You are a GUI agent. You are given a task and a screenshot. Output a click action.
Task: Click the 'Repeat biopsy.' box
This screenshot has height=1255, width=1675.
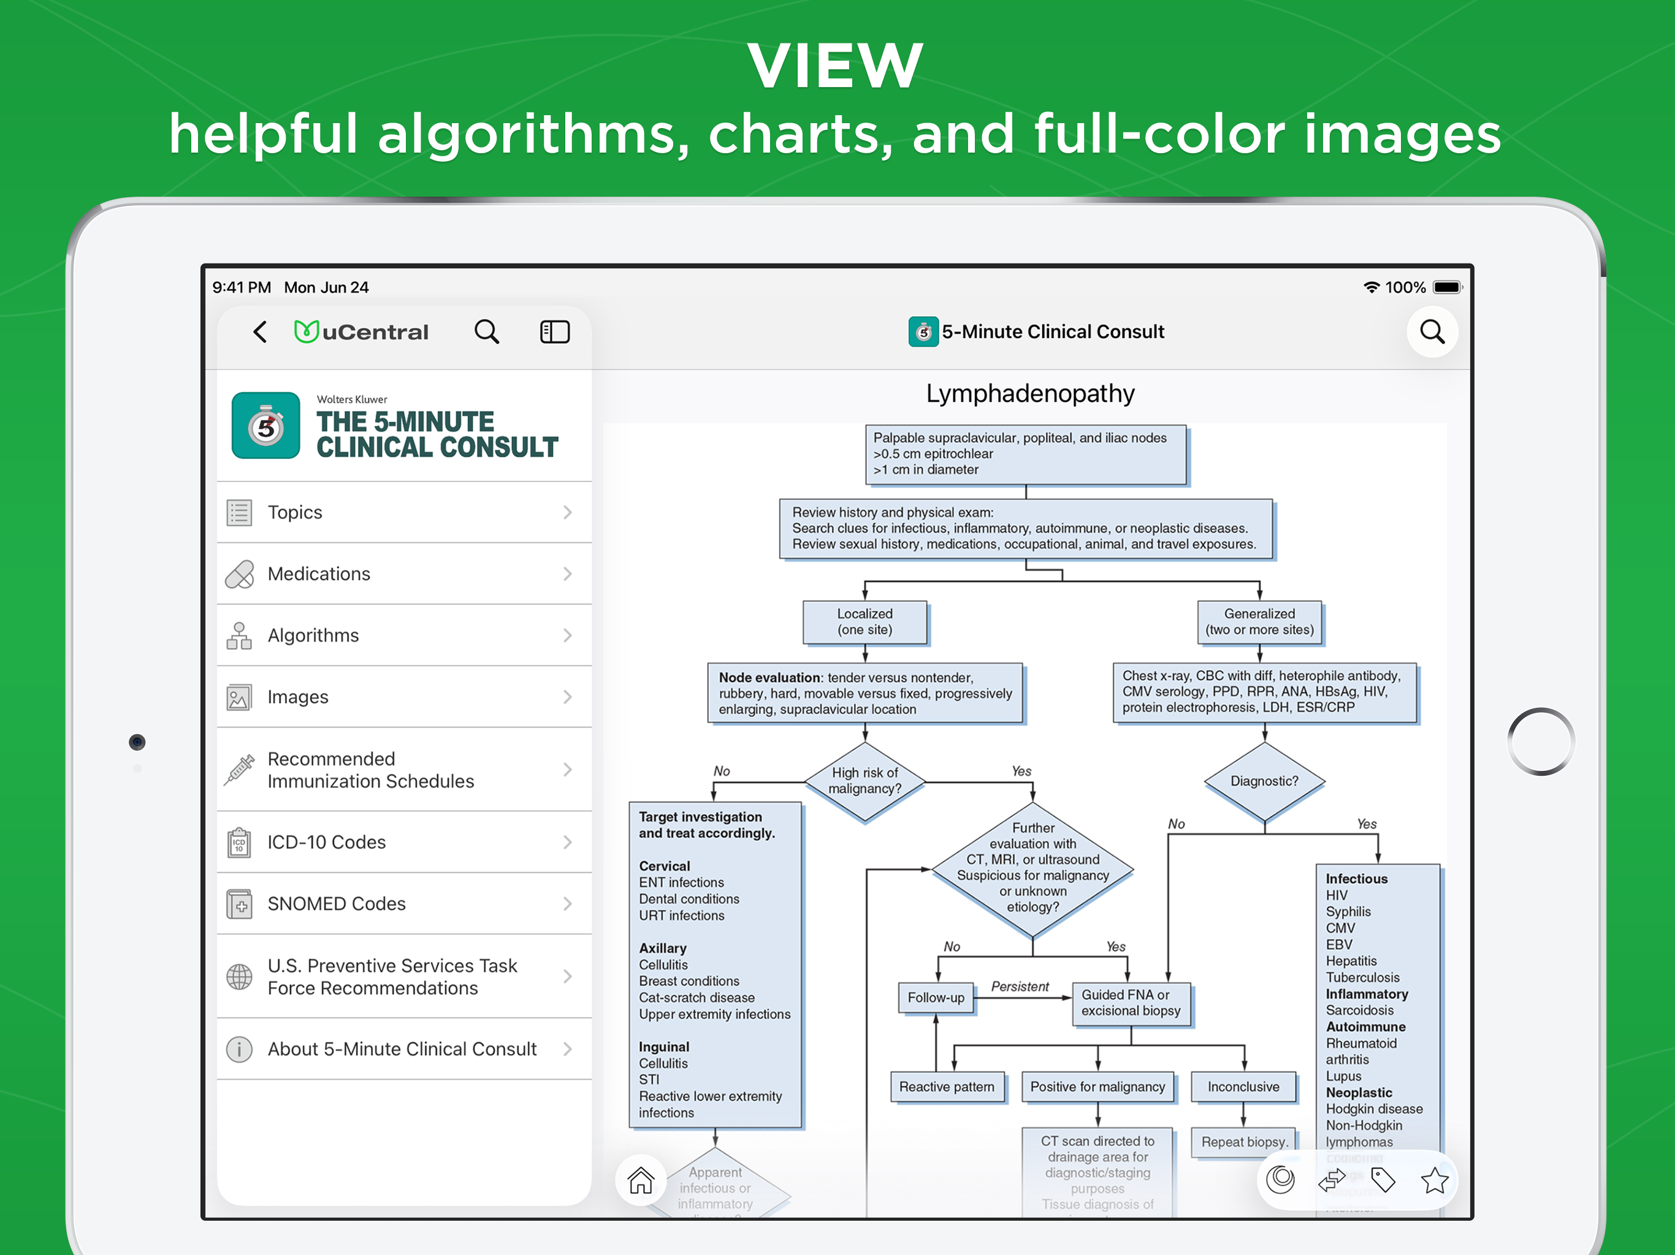1243,1142
